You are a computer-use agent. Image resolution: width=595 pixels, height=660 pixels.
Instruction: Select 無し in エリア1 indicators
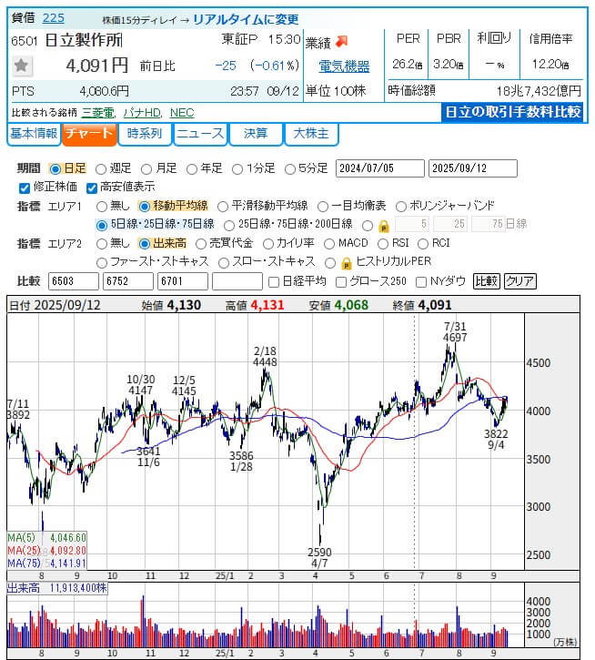click(101, 207)
